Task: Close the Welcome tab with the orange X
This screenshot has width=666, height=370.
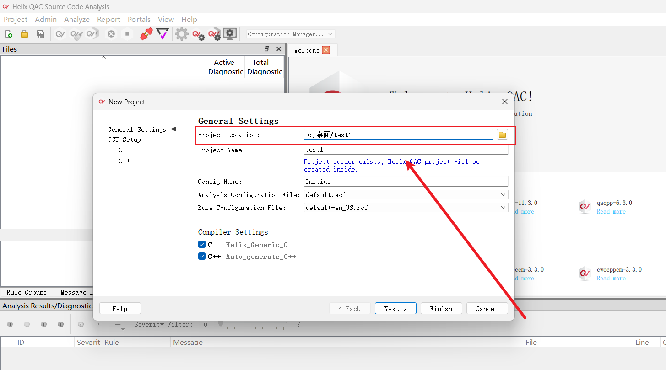Action: click(x=326, y=50)
